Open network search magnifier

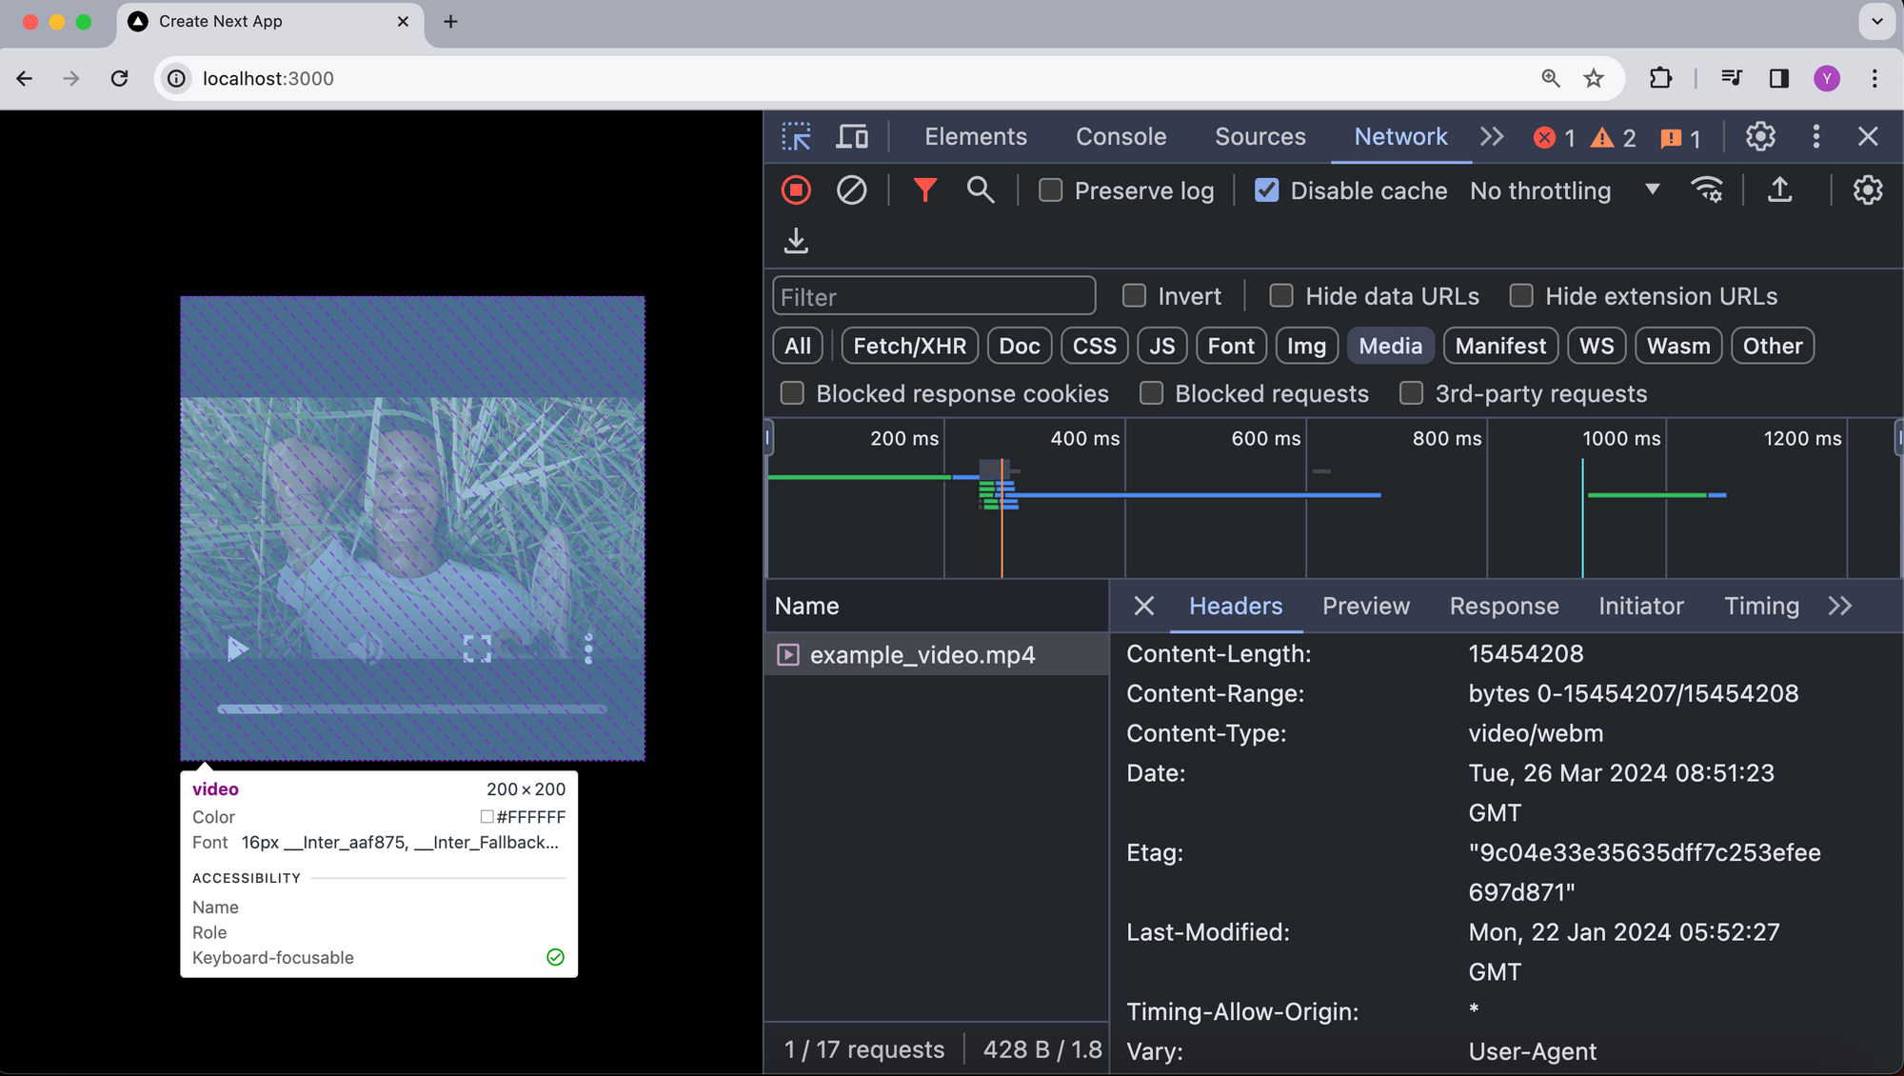pyautogui.click(x=980, y=190)
